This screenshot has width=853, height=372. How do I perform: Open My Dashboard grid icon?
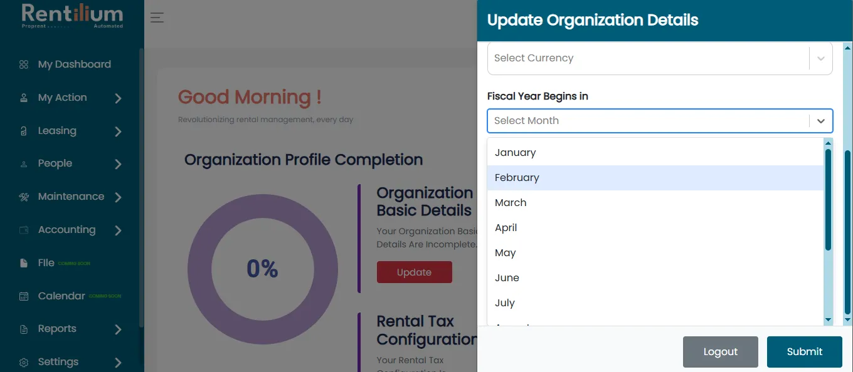click(x=24, y=65)
